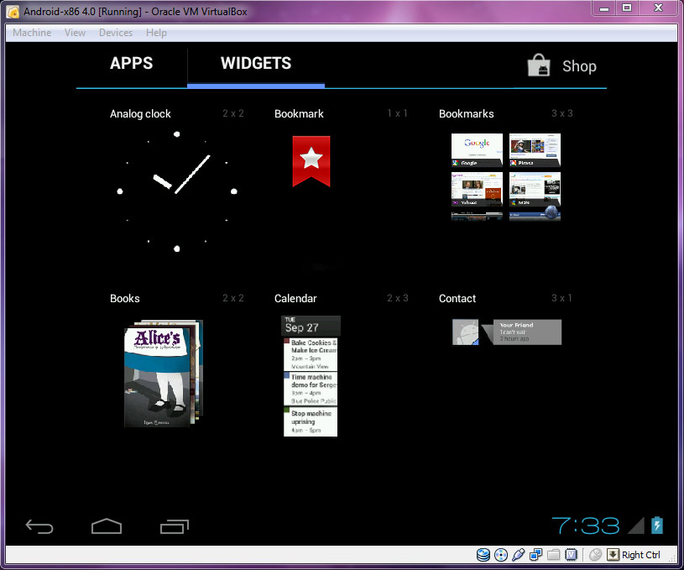Open the USB devices status icon
This screenshot has width=684, height=570.
[x=517, y=555]
